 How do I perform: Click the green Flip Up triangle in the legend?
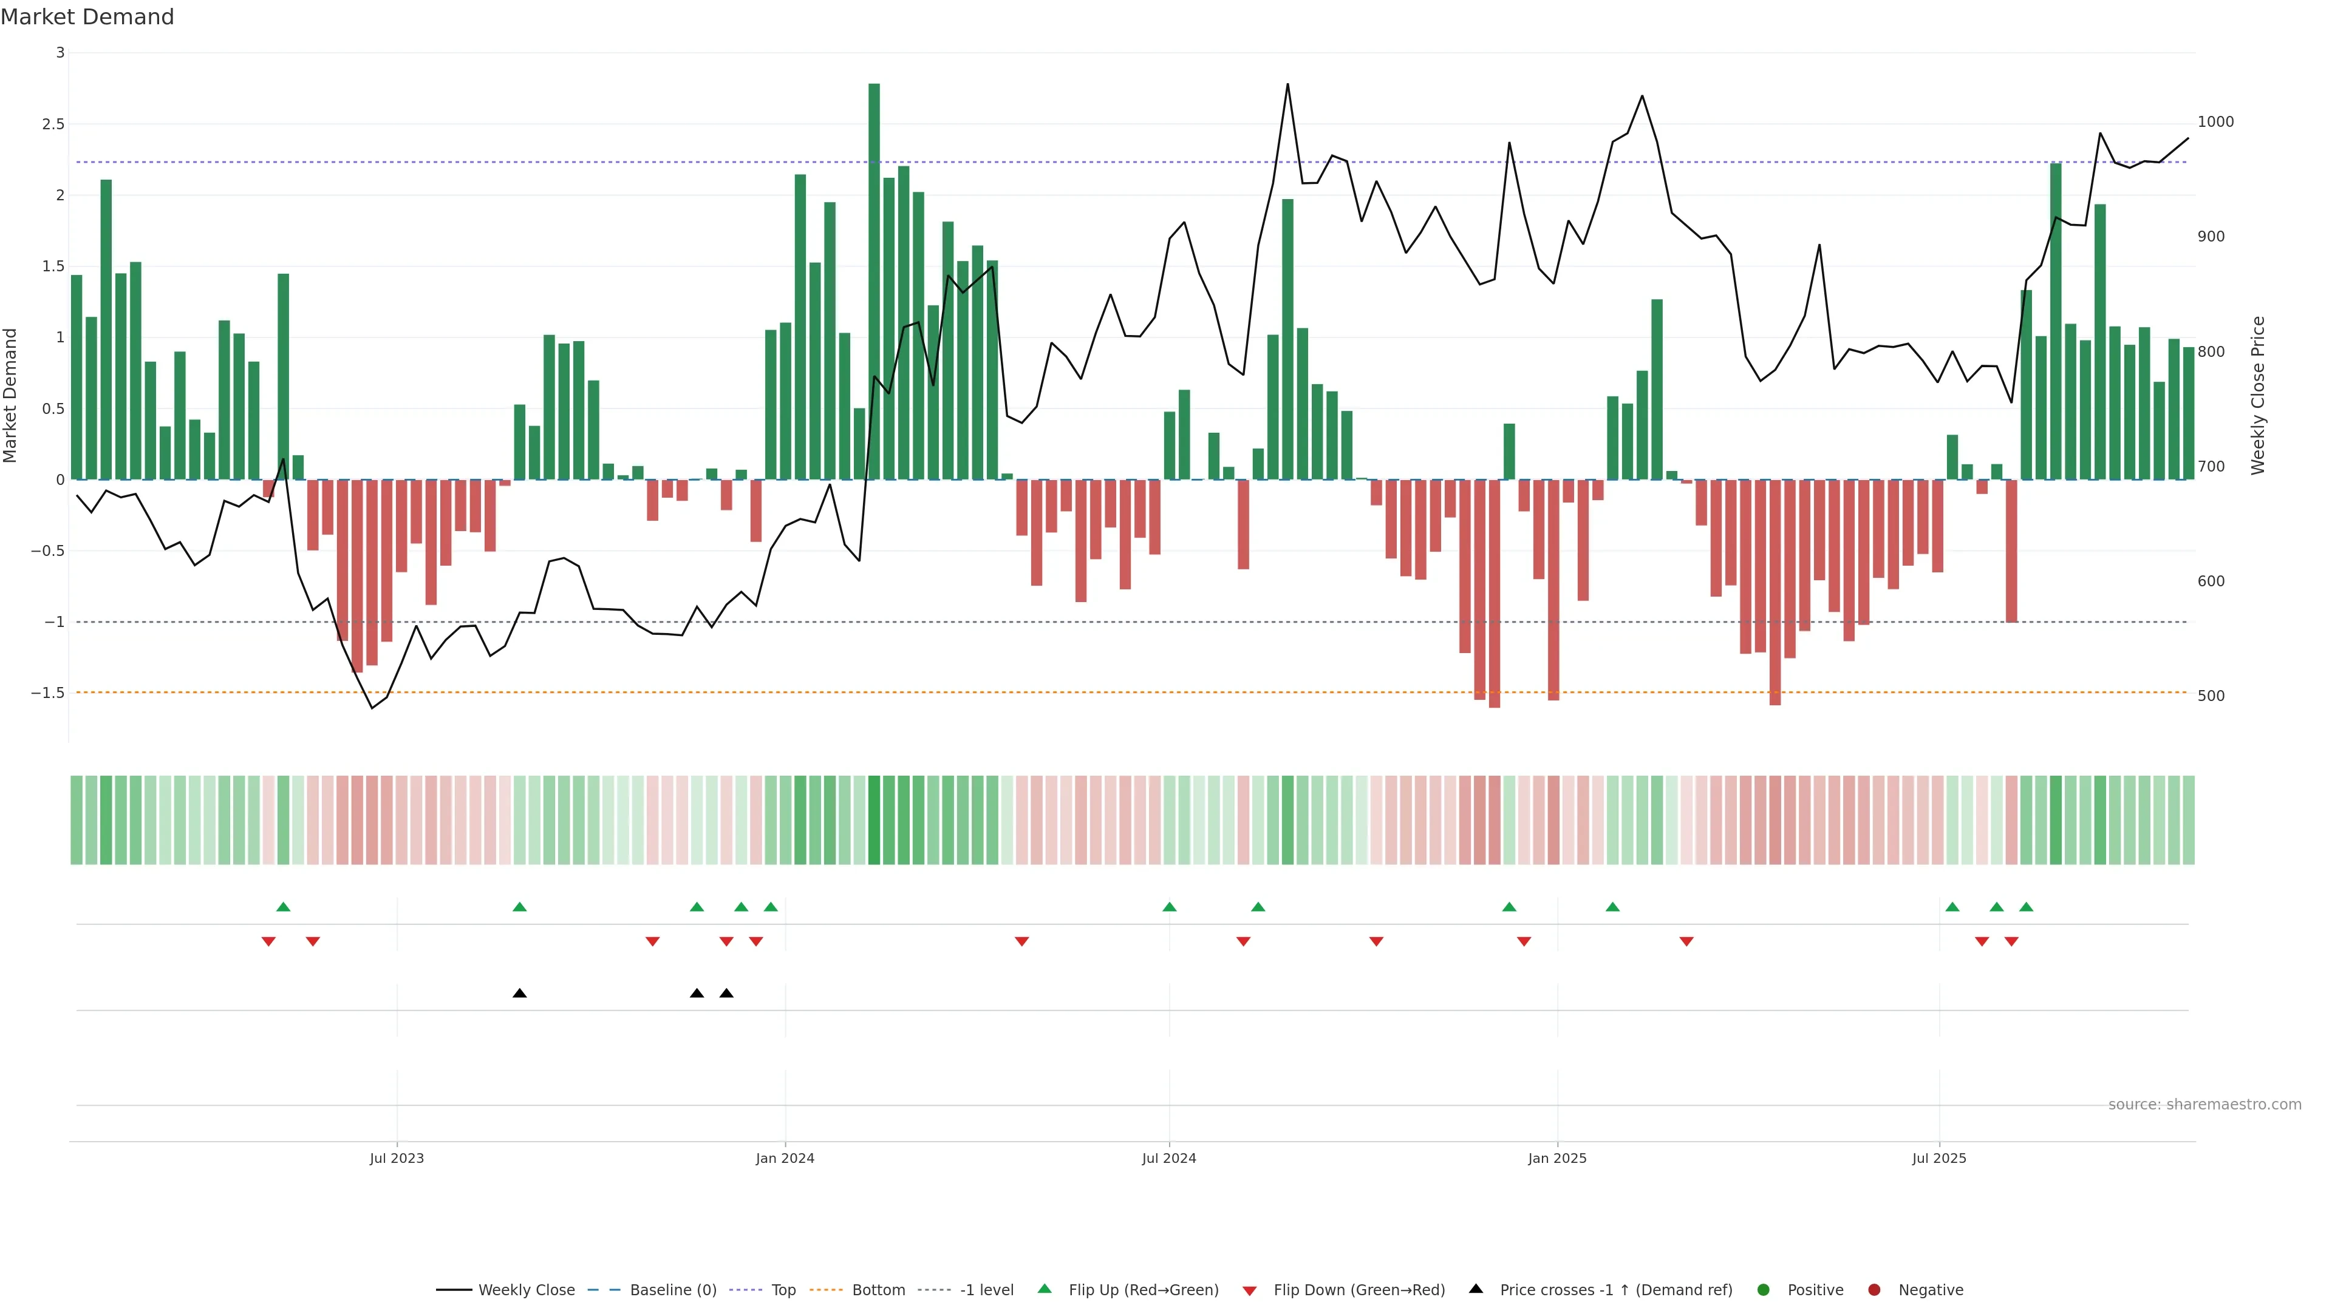pyautogui.click(x=1044, y=1289)
